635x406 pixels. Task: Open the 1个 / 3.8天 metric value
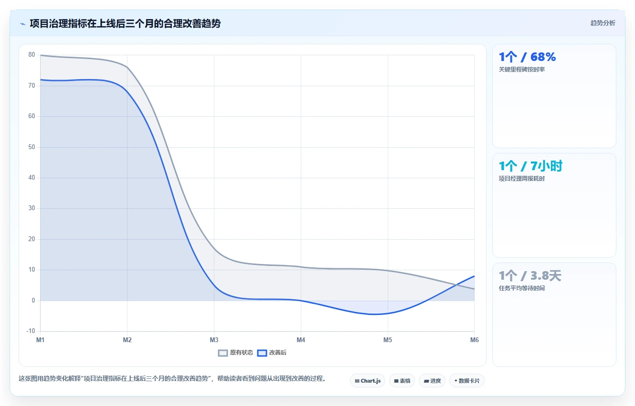click(x=530, y=276)
